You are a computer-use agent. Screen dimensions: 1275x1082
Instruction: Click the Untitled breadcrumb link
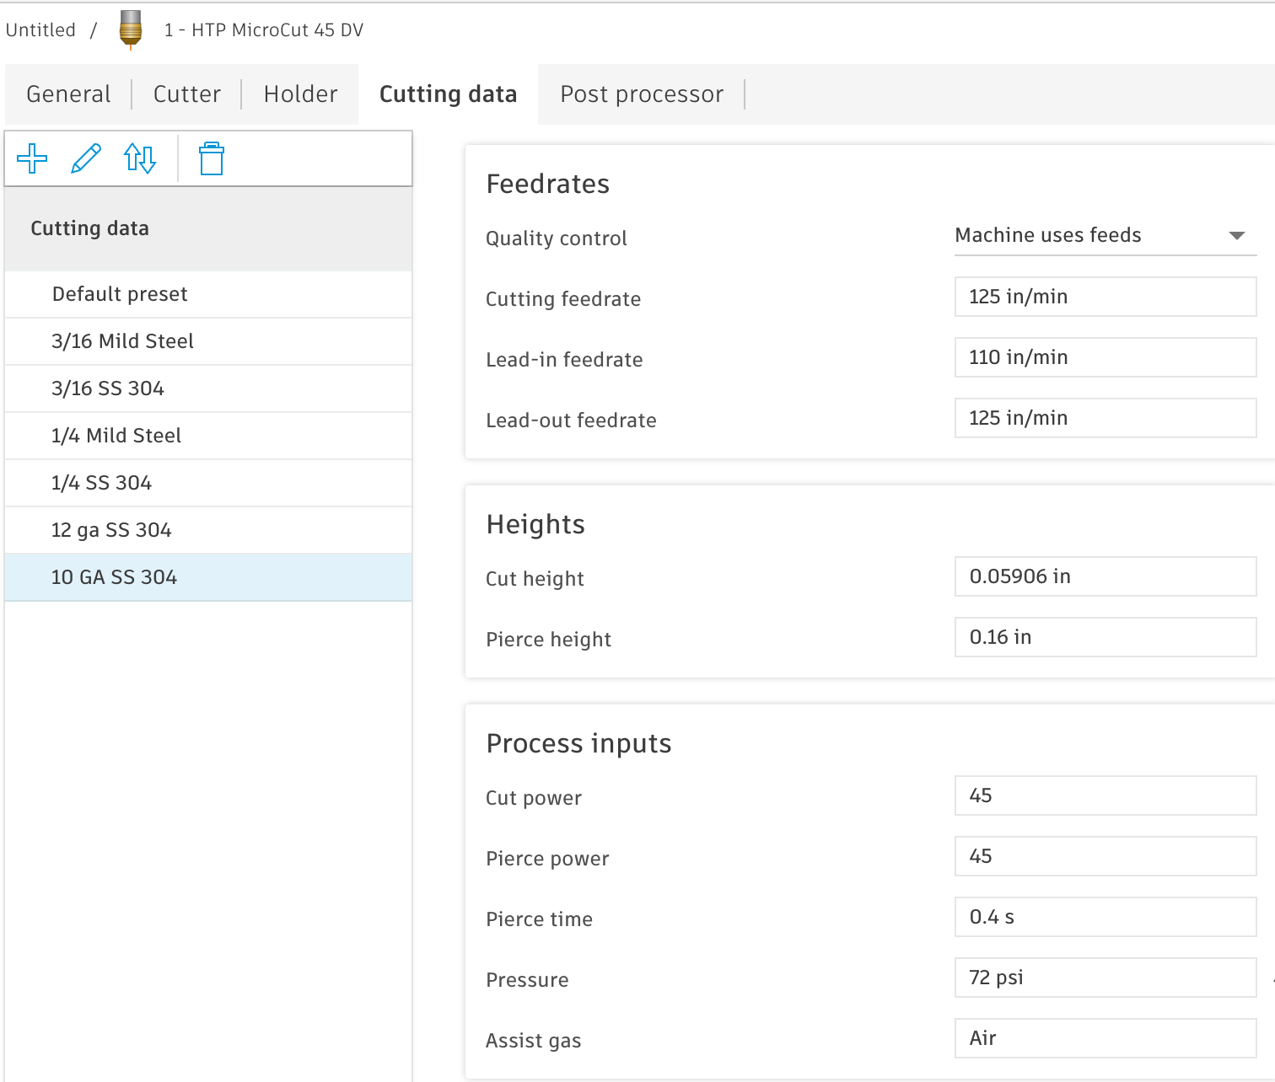(40, 30)
